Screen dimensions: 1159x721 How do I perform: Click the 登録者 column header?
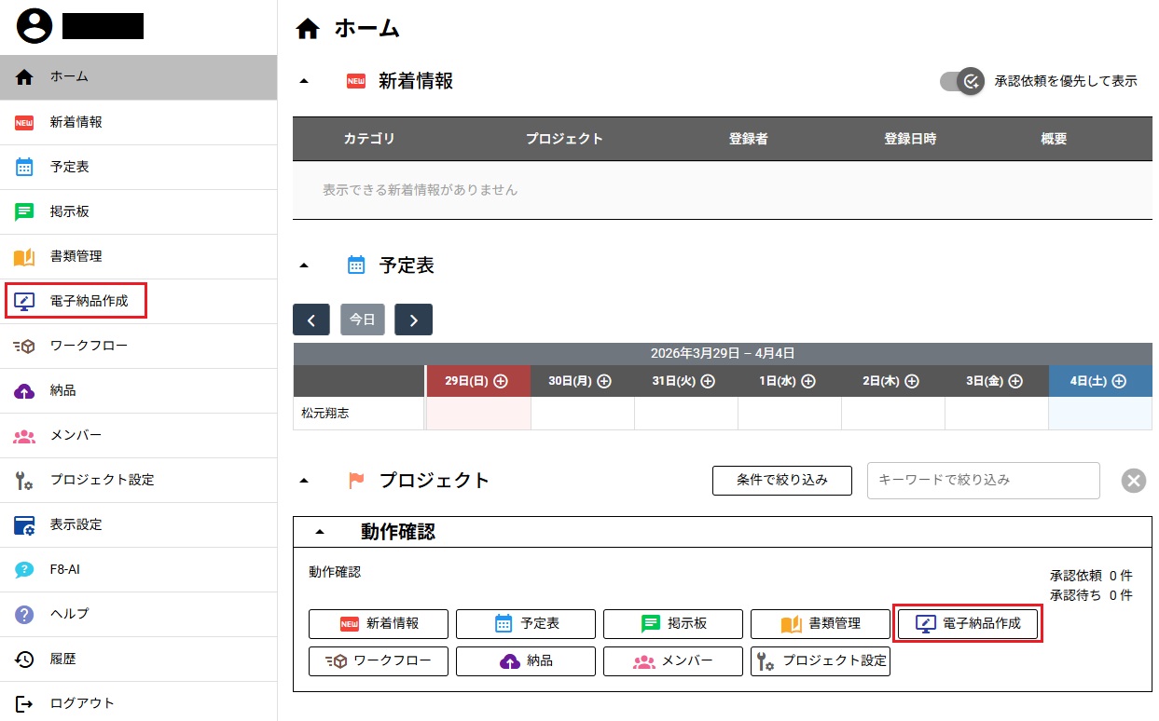pos(748,139)
